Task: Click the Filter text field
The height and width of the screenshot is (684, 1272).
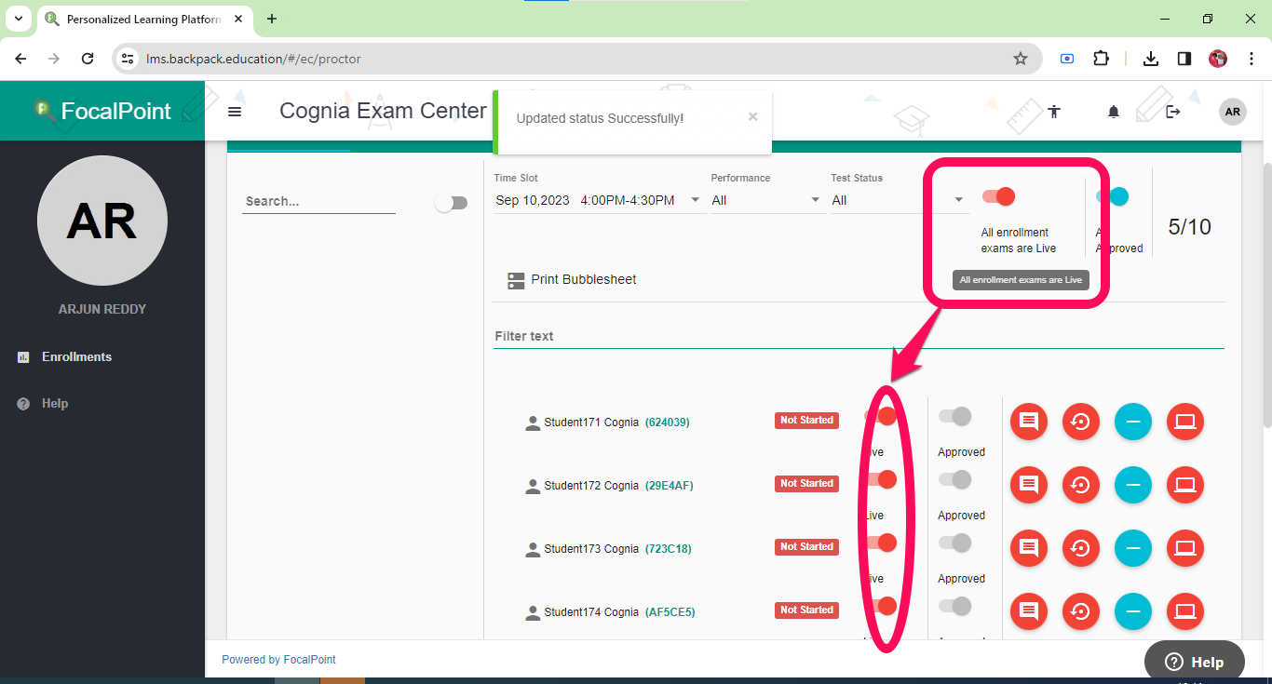Action: click(x=859, y=336)
